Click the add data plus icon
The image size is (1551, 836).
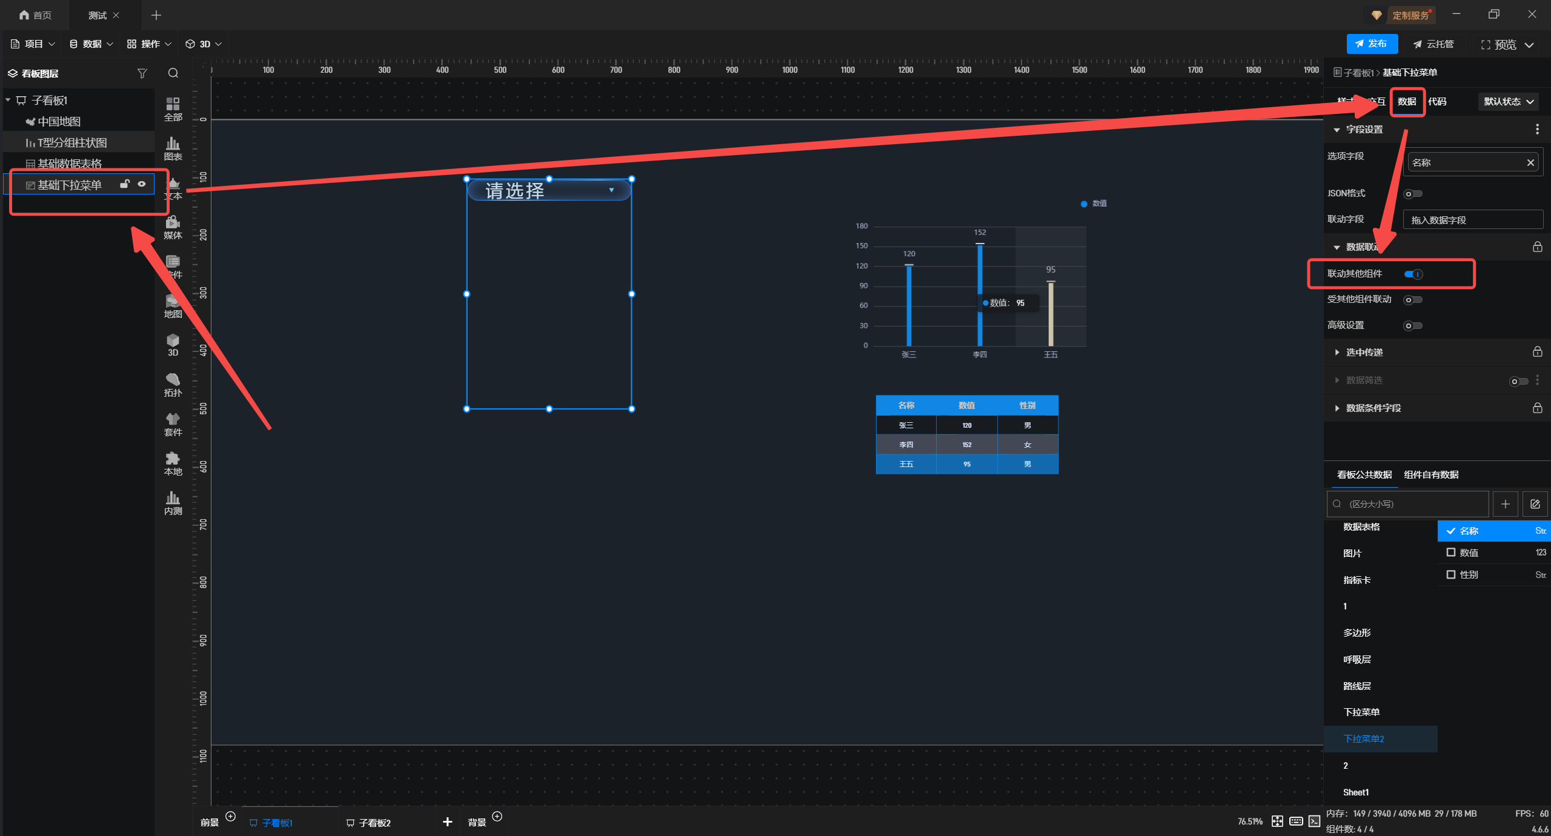[x=1505, y=504]
